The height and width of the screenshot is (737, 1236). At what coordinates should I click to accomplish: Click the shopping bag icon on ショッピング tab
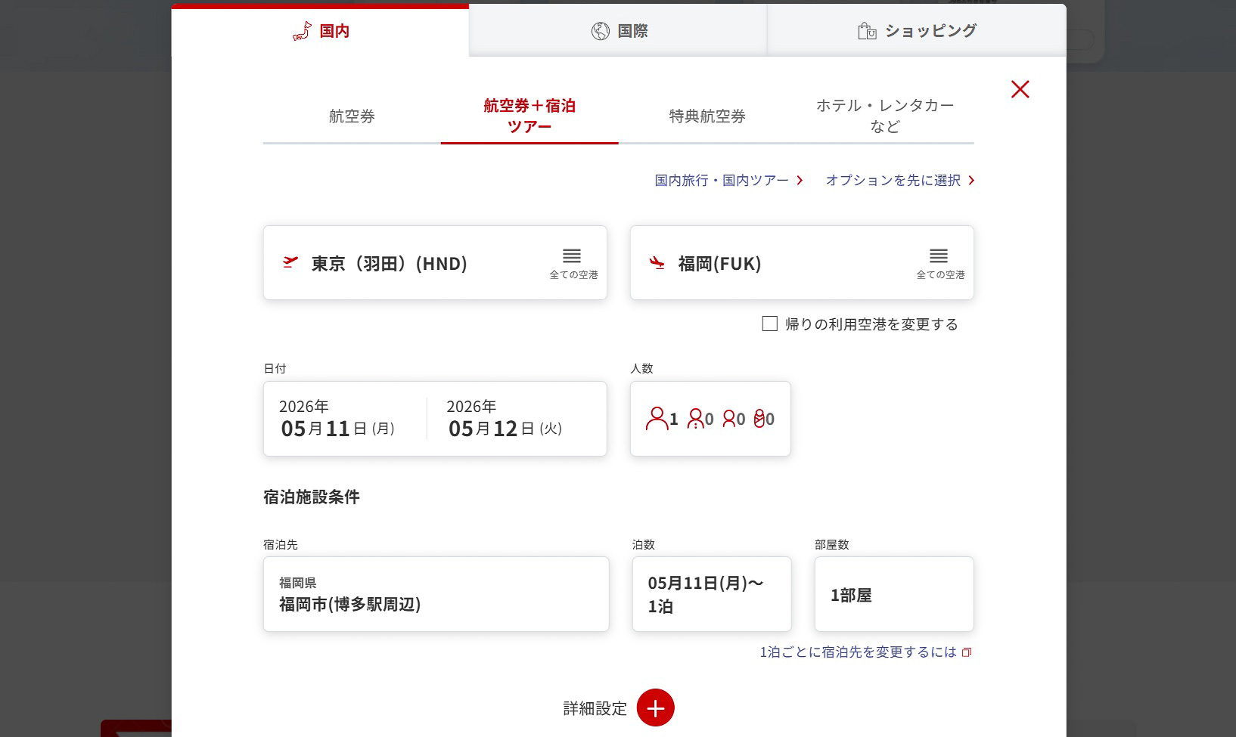pos(867,31)
